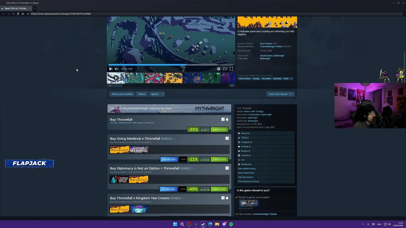The image size is (406, 228).
Task: Add Thronefall to cart at -35%
Action: coord(219,130)
